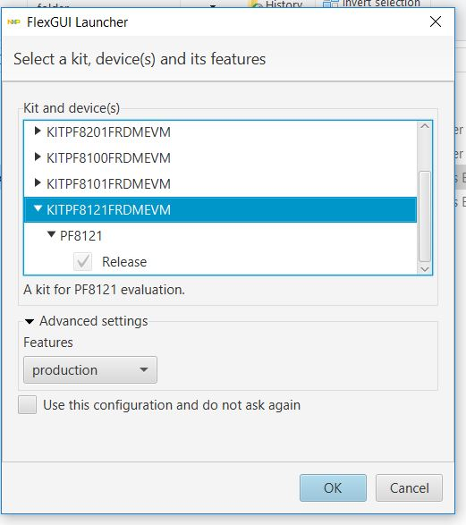Select the KITPF8101FRDMEVM kit
Viewport: 466px width, 525px height.
(x=108, y=184)
